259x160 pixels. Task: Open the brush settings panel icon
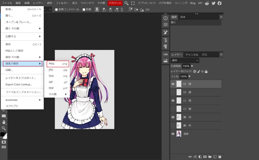click(x=166, y=32)
